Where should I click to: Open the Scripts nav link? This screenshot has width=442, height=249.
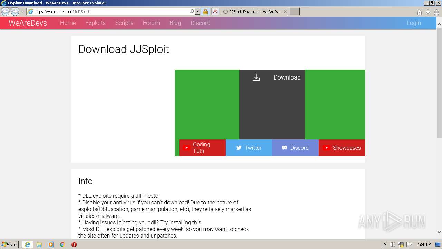124,23
